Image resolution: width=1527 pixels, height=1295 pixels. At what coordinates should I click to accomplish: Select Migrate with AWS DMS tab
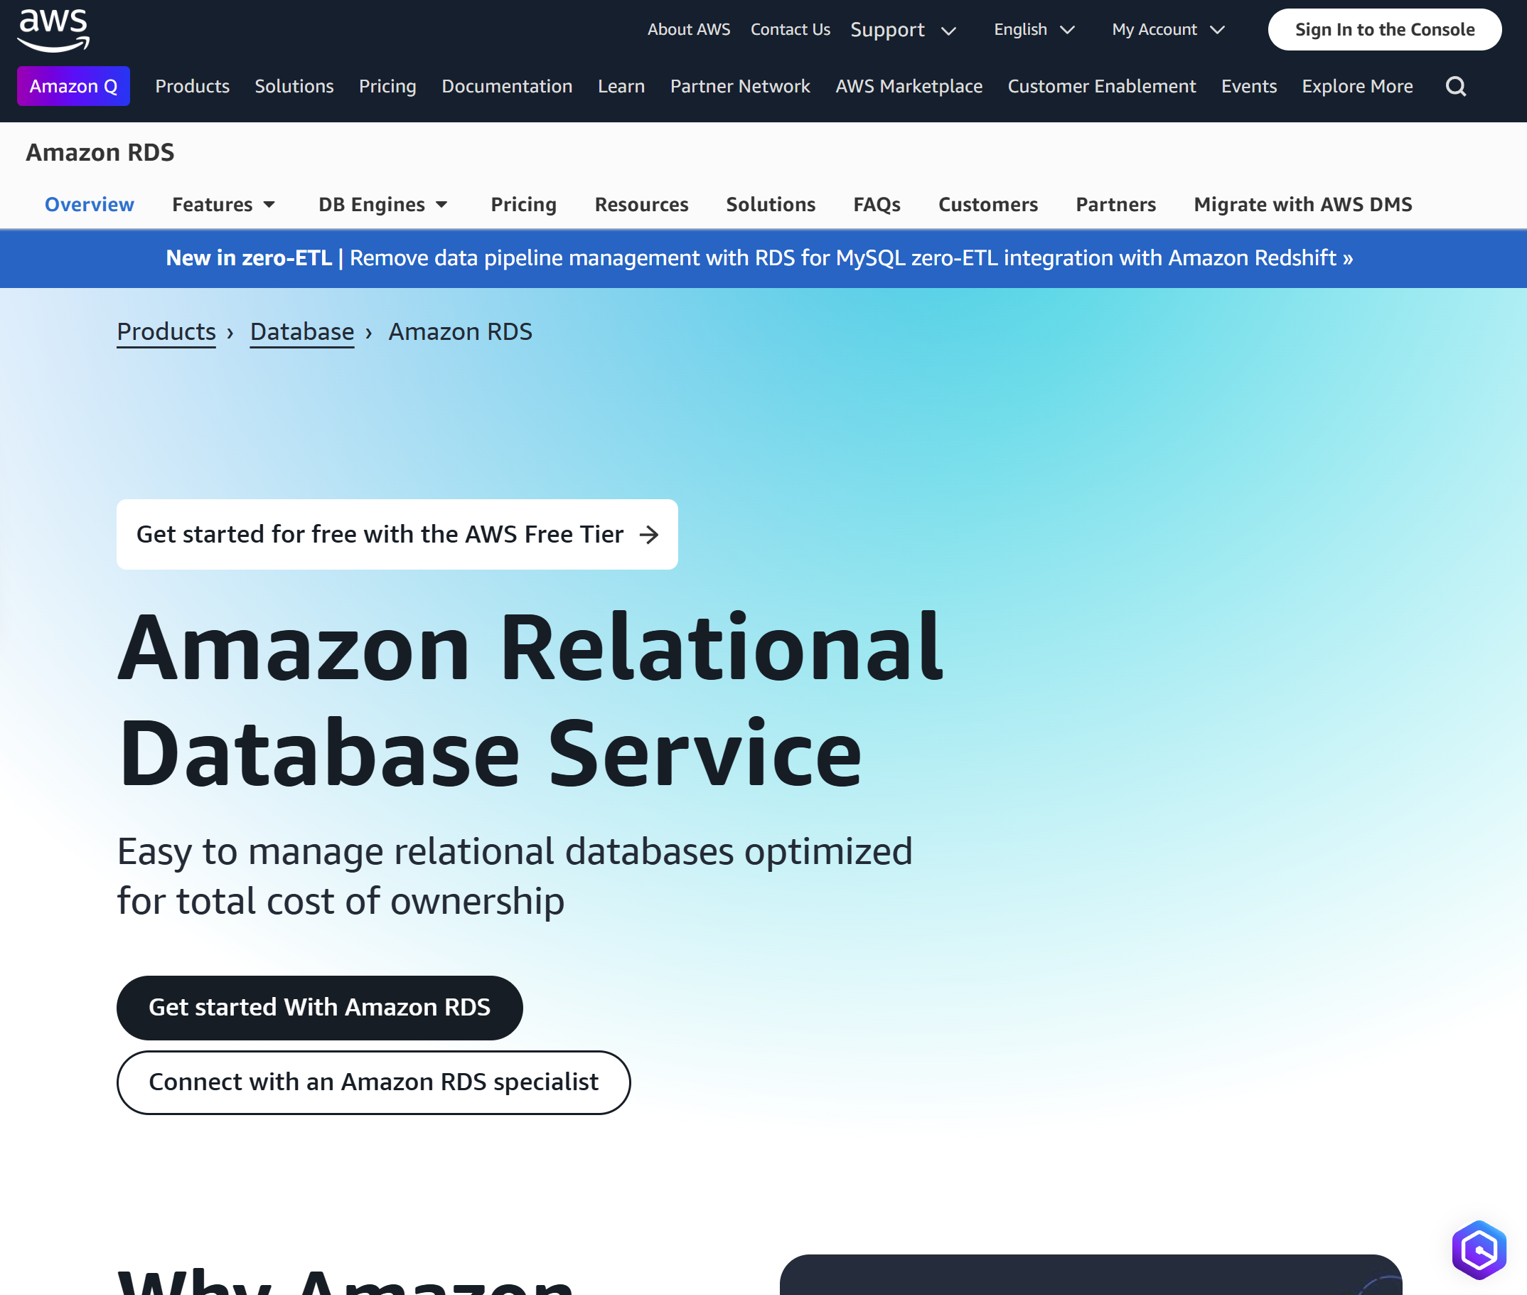pyautogui.click(x=1302, y=204)
